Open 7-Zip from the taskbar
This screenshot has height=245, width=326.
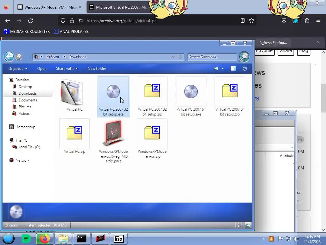point(118,239)
